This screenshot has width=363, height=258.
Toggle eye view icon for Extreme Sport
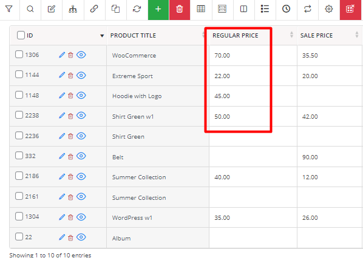pos(81,75)
